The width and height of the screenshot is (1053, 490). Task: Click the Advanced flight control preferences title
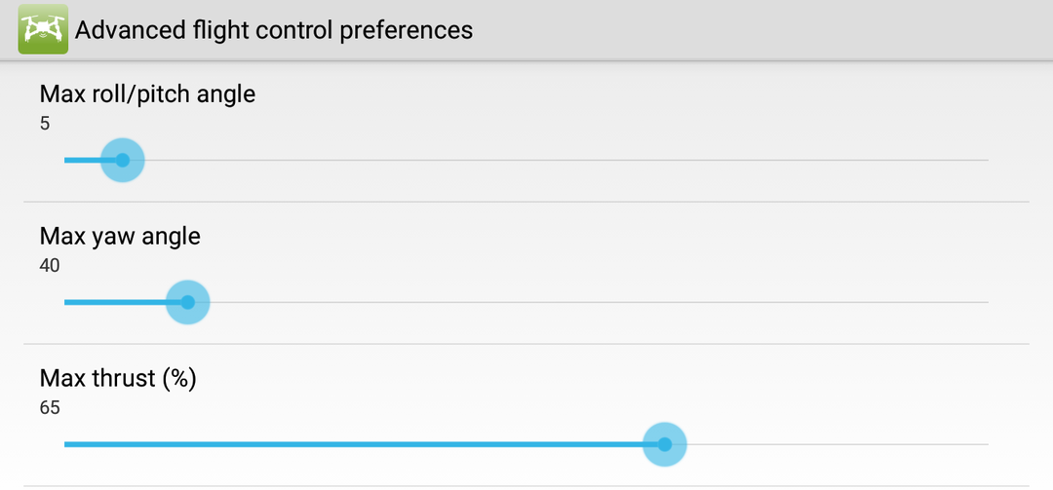[x=274, y=30]
